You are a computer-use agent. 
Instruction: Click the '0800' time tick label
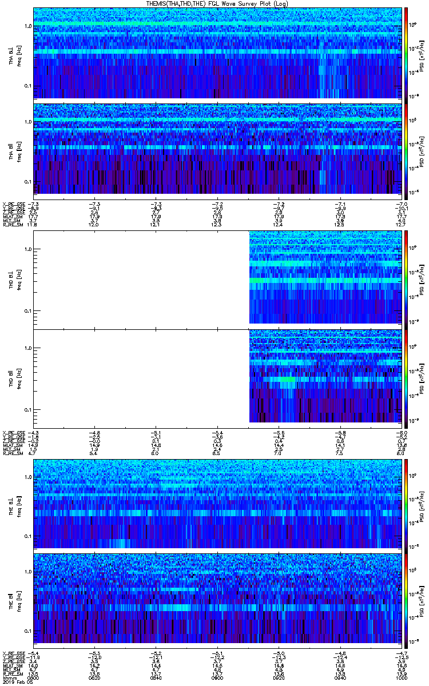[x=34, y=678]
